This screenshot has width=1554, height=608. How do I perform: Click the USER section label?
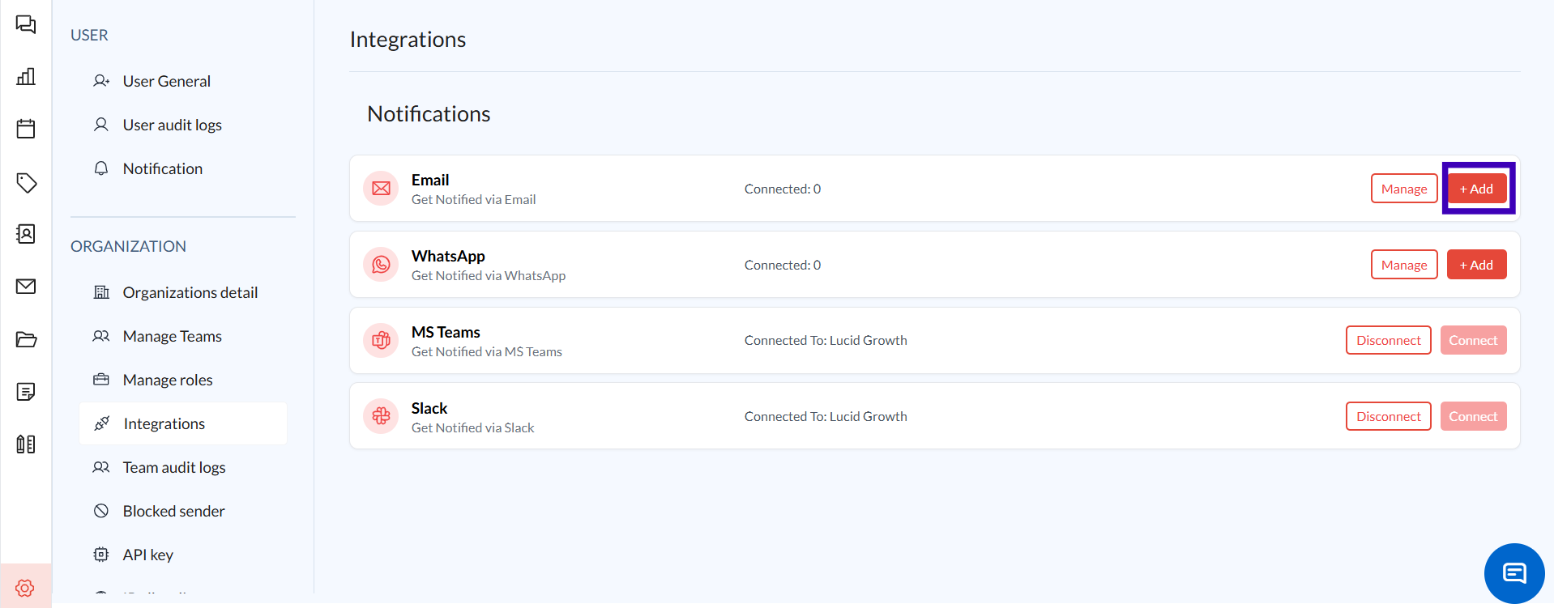89,35
